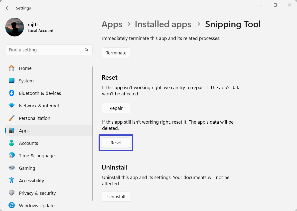
Task: Click the Privacy & security shield icon
Action: (11, 193)
